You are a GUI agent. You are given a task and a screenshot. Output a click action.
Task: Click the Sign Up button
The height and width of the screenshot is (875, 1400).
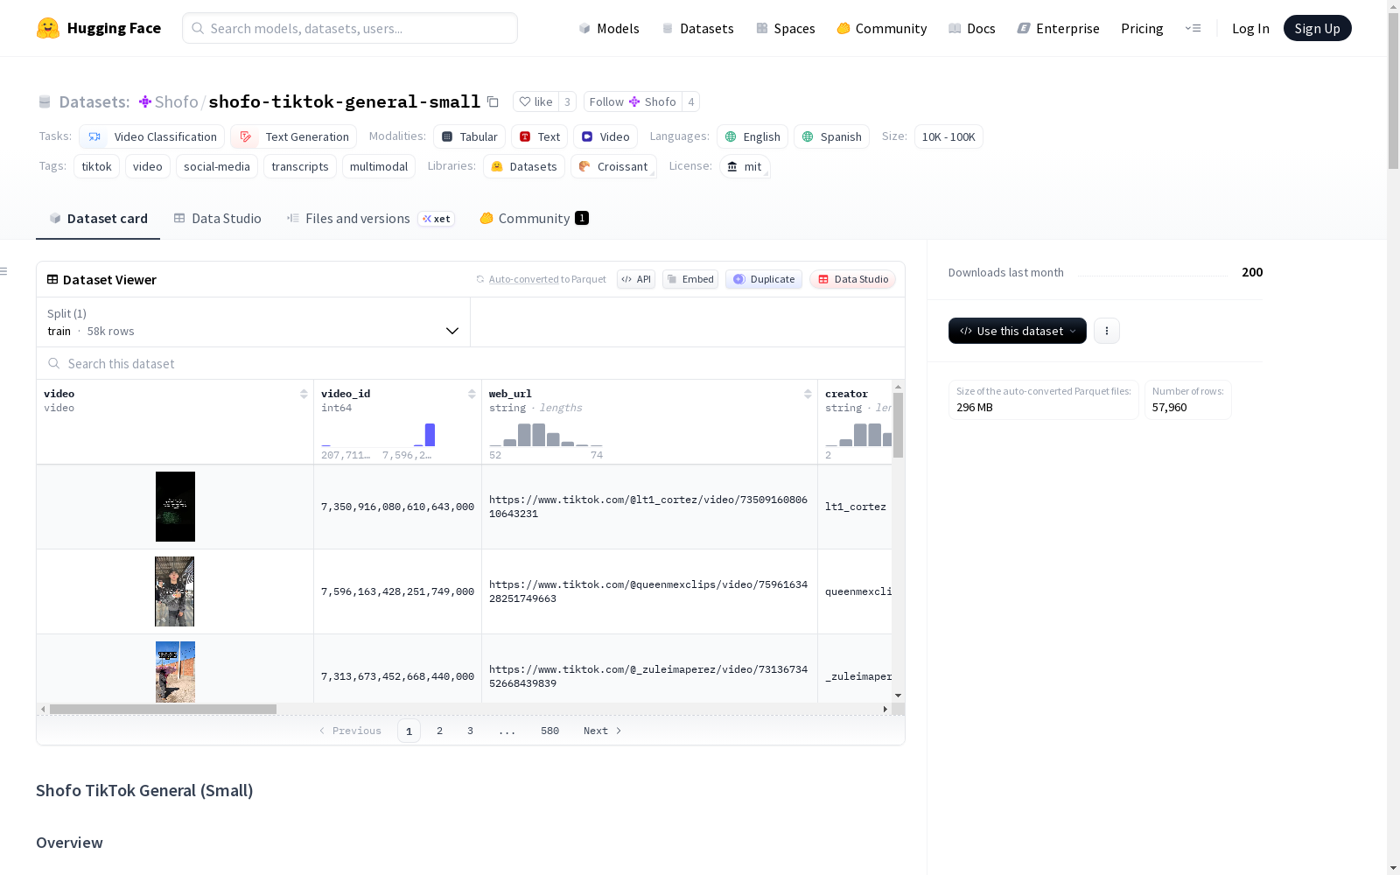(x=1317, y=28)
